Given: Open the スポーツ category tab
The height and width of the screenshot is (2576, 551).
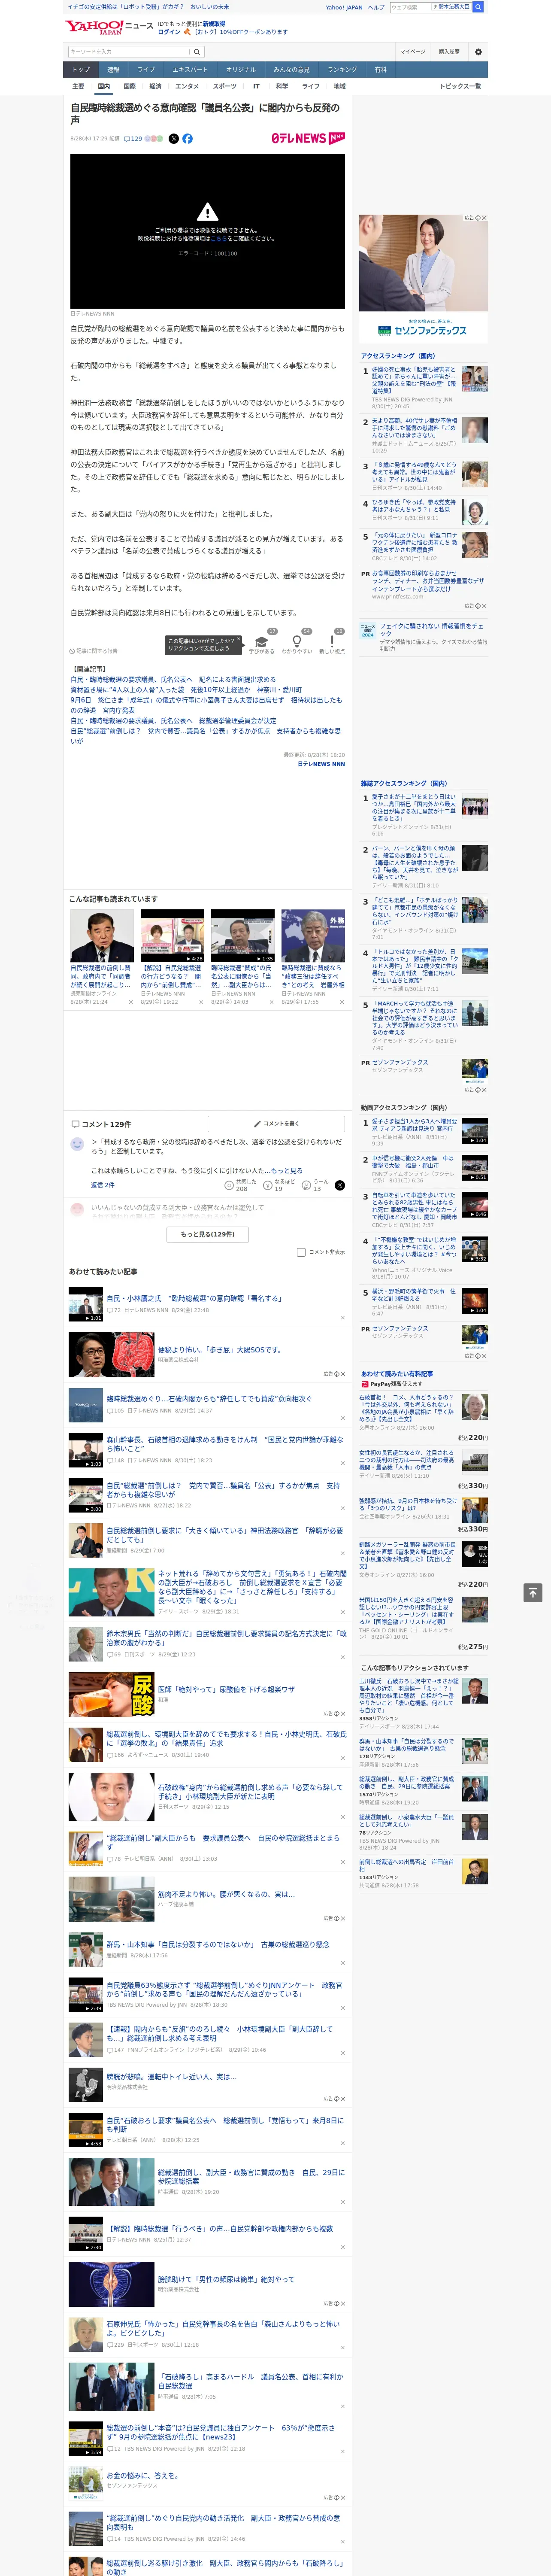Looking at the screenshot, I should click(225, 86).
